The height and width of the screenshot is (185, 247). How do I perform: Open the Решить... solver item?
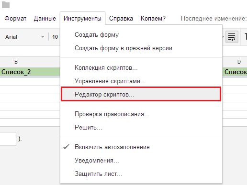click(141, 128)
